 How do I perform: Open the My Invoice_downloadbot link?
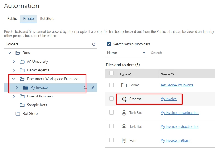179,113
